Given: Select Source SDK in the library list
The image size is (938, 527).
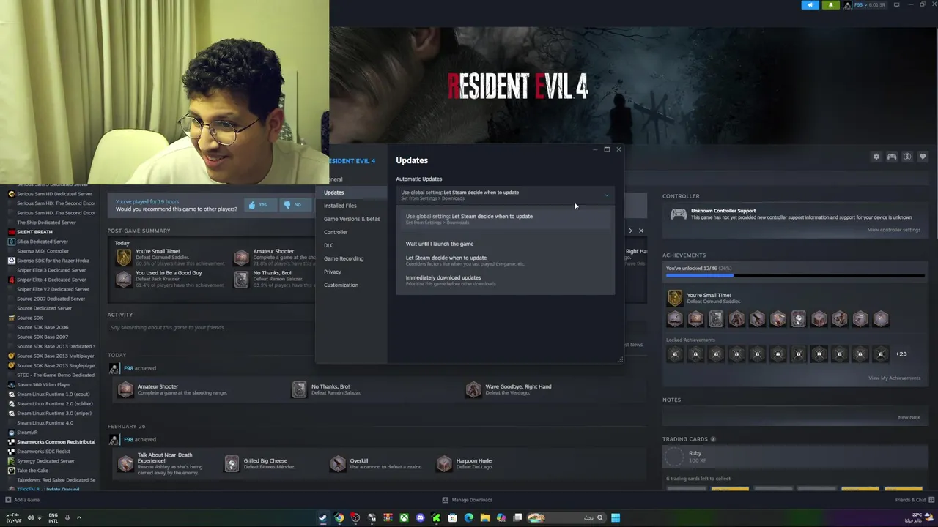Looking at the screenshot, I should (30, 318).
